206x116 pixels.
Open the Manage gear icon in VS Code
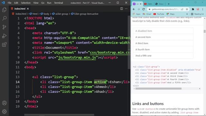4,111
